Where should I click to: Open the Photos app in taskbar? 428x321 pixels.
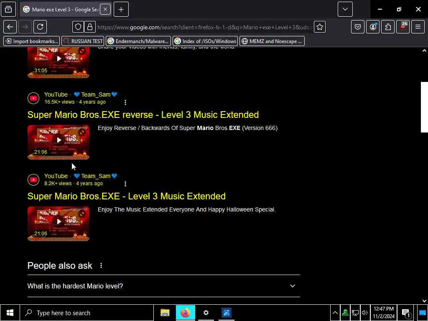point(226,313)
